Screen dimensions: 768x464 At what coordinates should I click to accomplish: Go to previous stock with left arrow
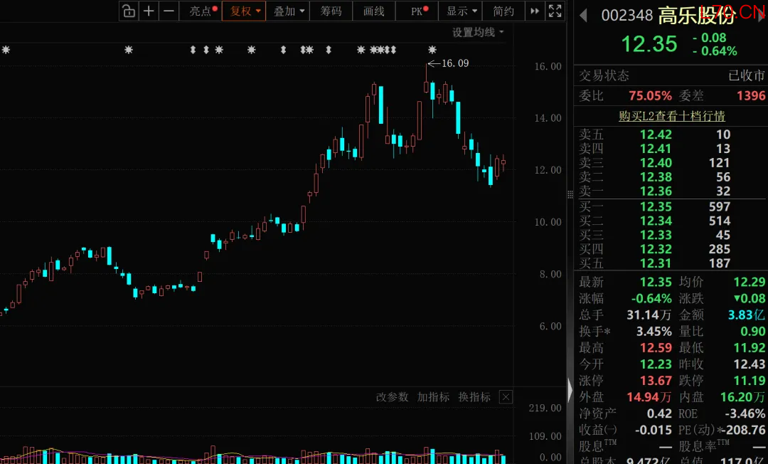pos(583,16)
